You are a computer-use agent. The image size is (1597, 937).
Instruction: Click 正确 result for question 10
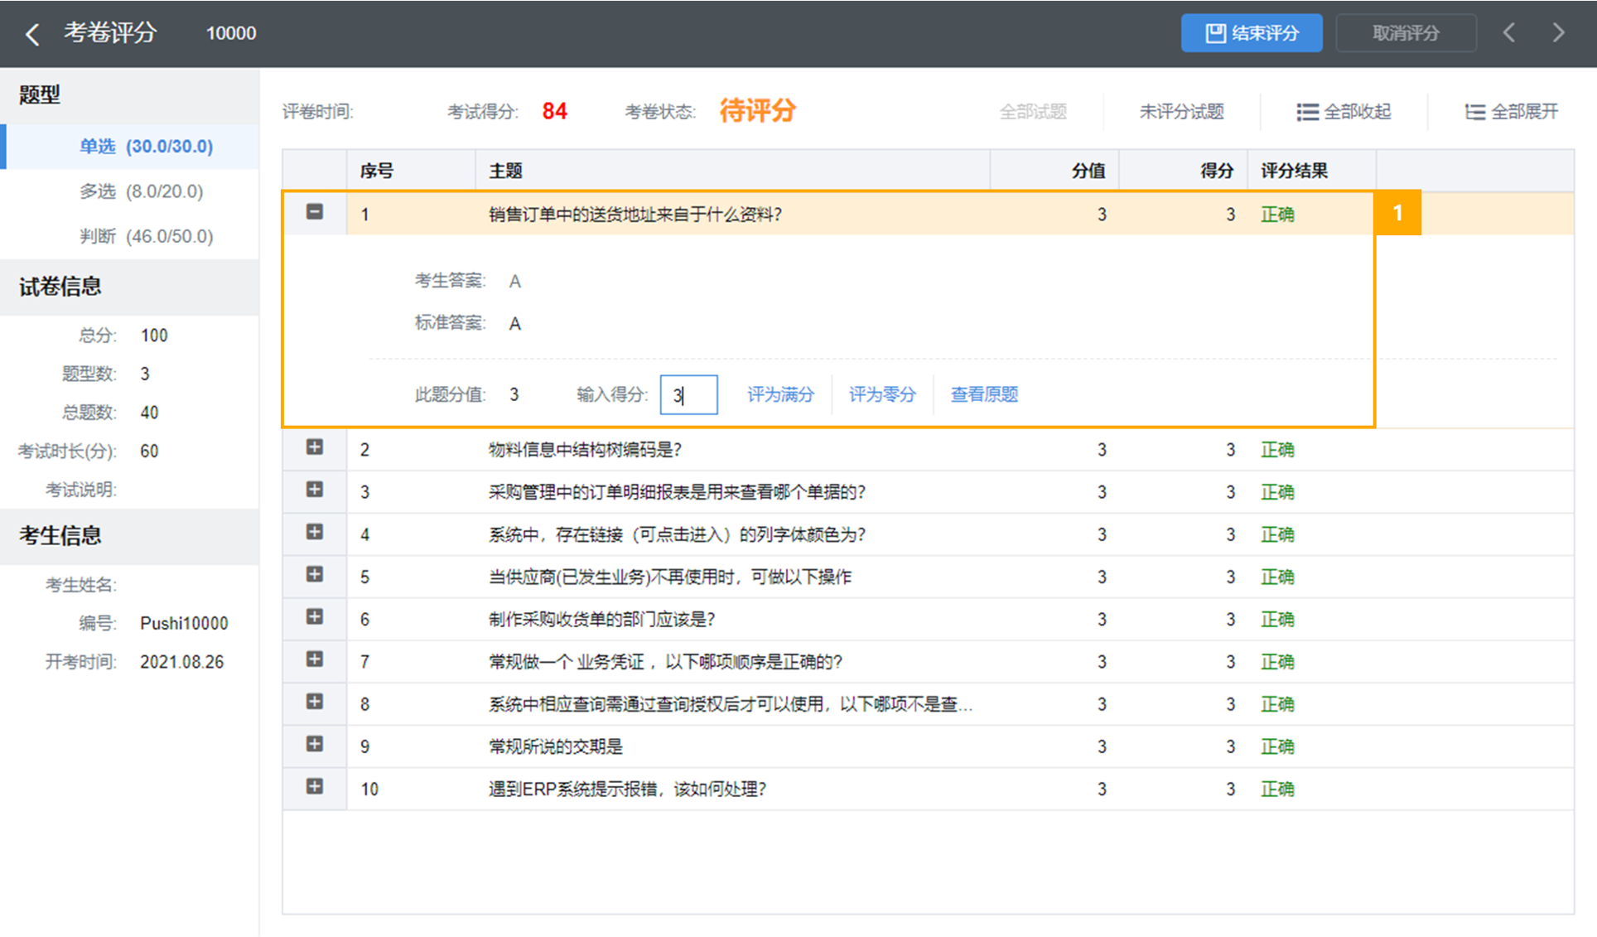(x=1277, y=790)
